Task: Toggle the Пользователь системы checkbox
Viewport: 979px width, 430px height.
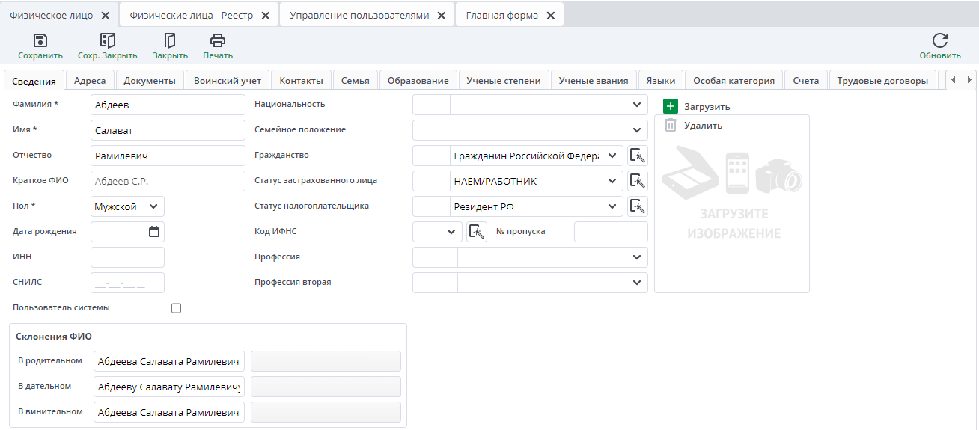Action: pyautogui.click(x=177, y=308)
